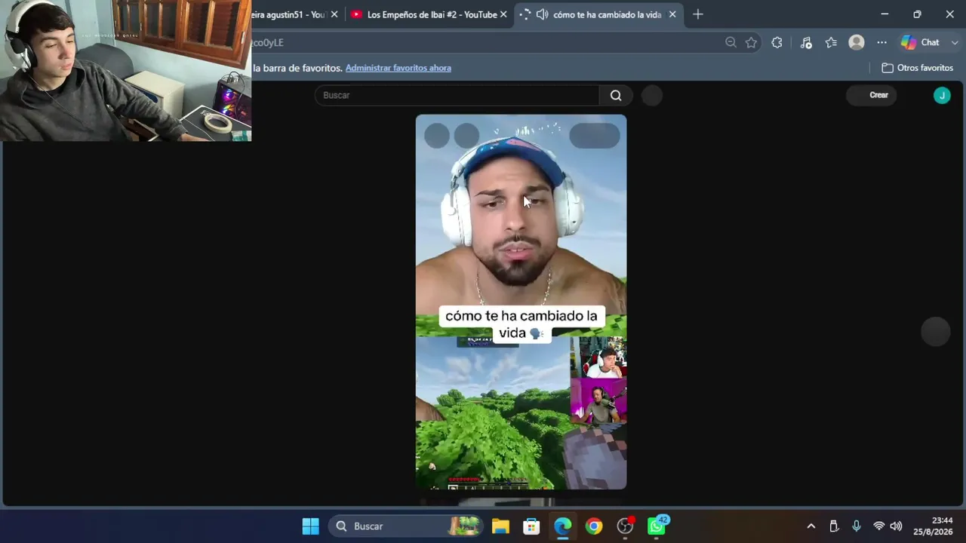Open Microsoft Store from the taskbar
Image resolution: width=966 pixels, height=543 pixels.
(x=532, y=526)
